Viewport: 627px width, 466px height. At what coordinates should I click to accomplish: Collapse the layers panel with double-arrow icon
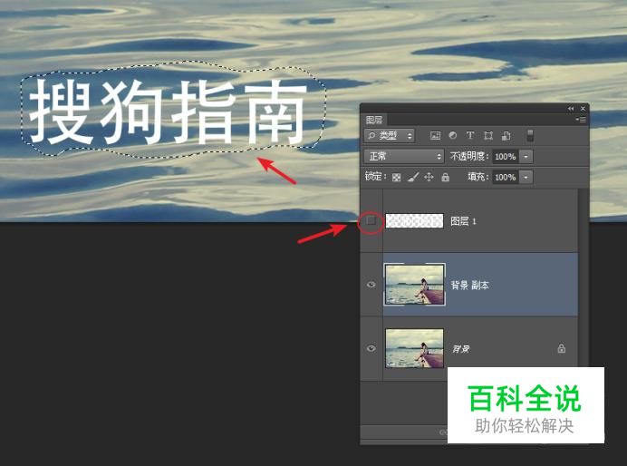pos(571,109)
